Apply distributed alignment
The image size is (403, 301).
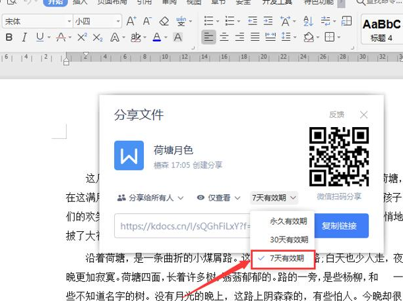(x=270, y=38)
